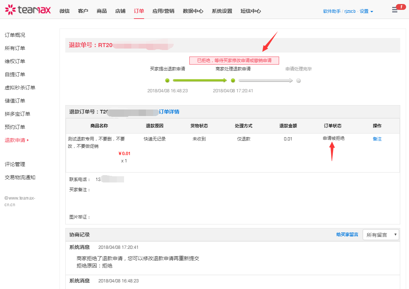This screenshot has width=409, height=289.
Task: Open 拼多宝订单 in sidebar
Action: [18, 114]
